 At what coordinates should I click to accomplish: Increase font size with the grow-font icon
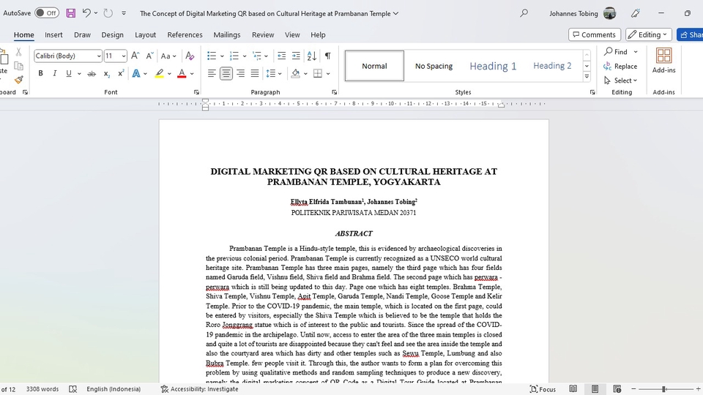pyautogui.click(x=135, y=56)
